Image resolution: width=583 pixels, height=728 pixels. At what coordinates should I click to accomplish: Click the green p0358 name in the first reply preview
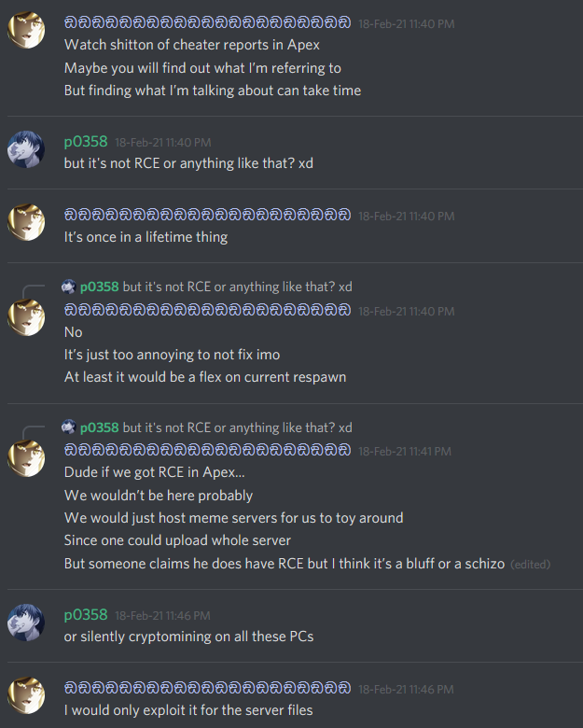click(99, 287)
